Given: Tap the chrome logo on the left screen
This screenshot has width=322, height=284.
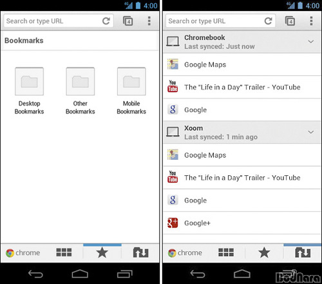Looking at the screenshot, I should (x=23, y=253).
